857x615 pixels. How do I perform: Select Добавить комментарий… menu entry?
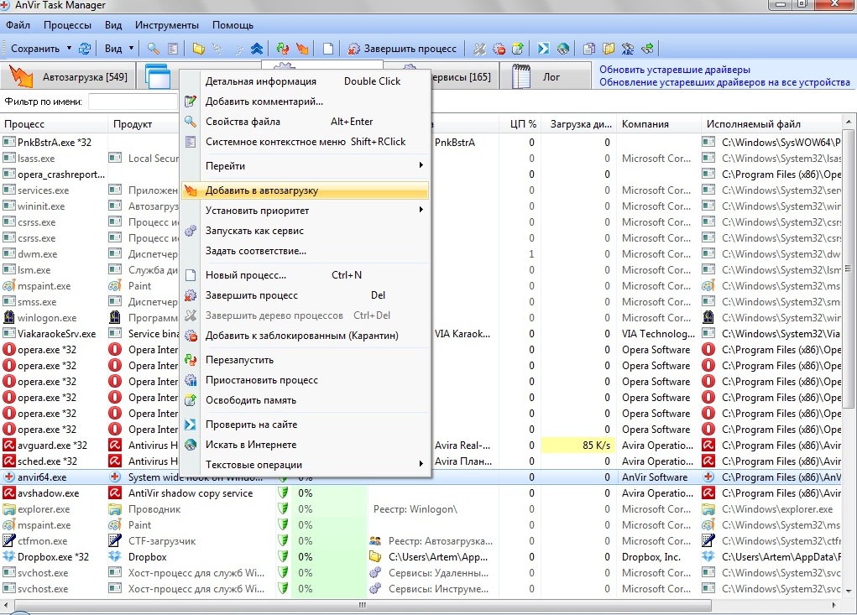pos(305,102)
